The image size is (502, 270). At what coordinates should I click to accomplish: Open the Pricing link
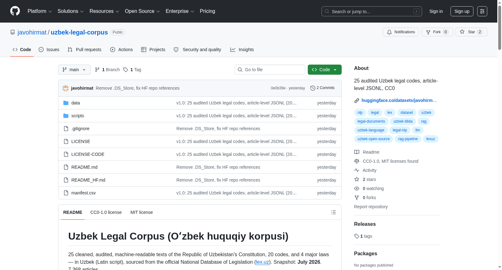point(207,11)
